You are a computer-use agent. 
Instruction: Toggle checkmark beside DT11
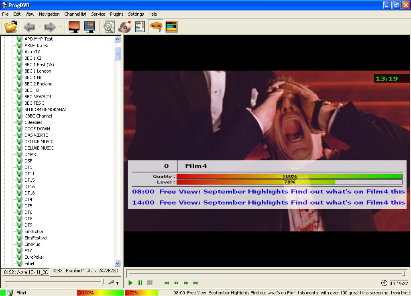[x=19, y=174]
